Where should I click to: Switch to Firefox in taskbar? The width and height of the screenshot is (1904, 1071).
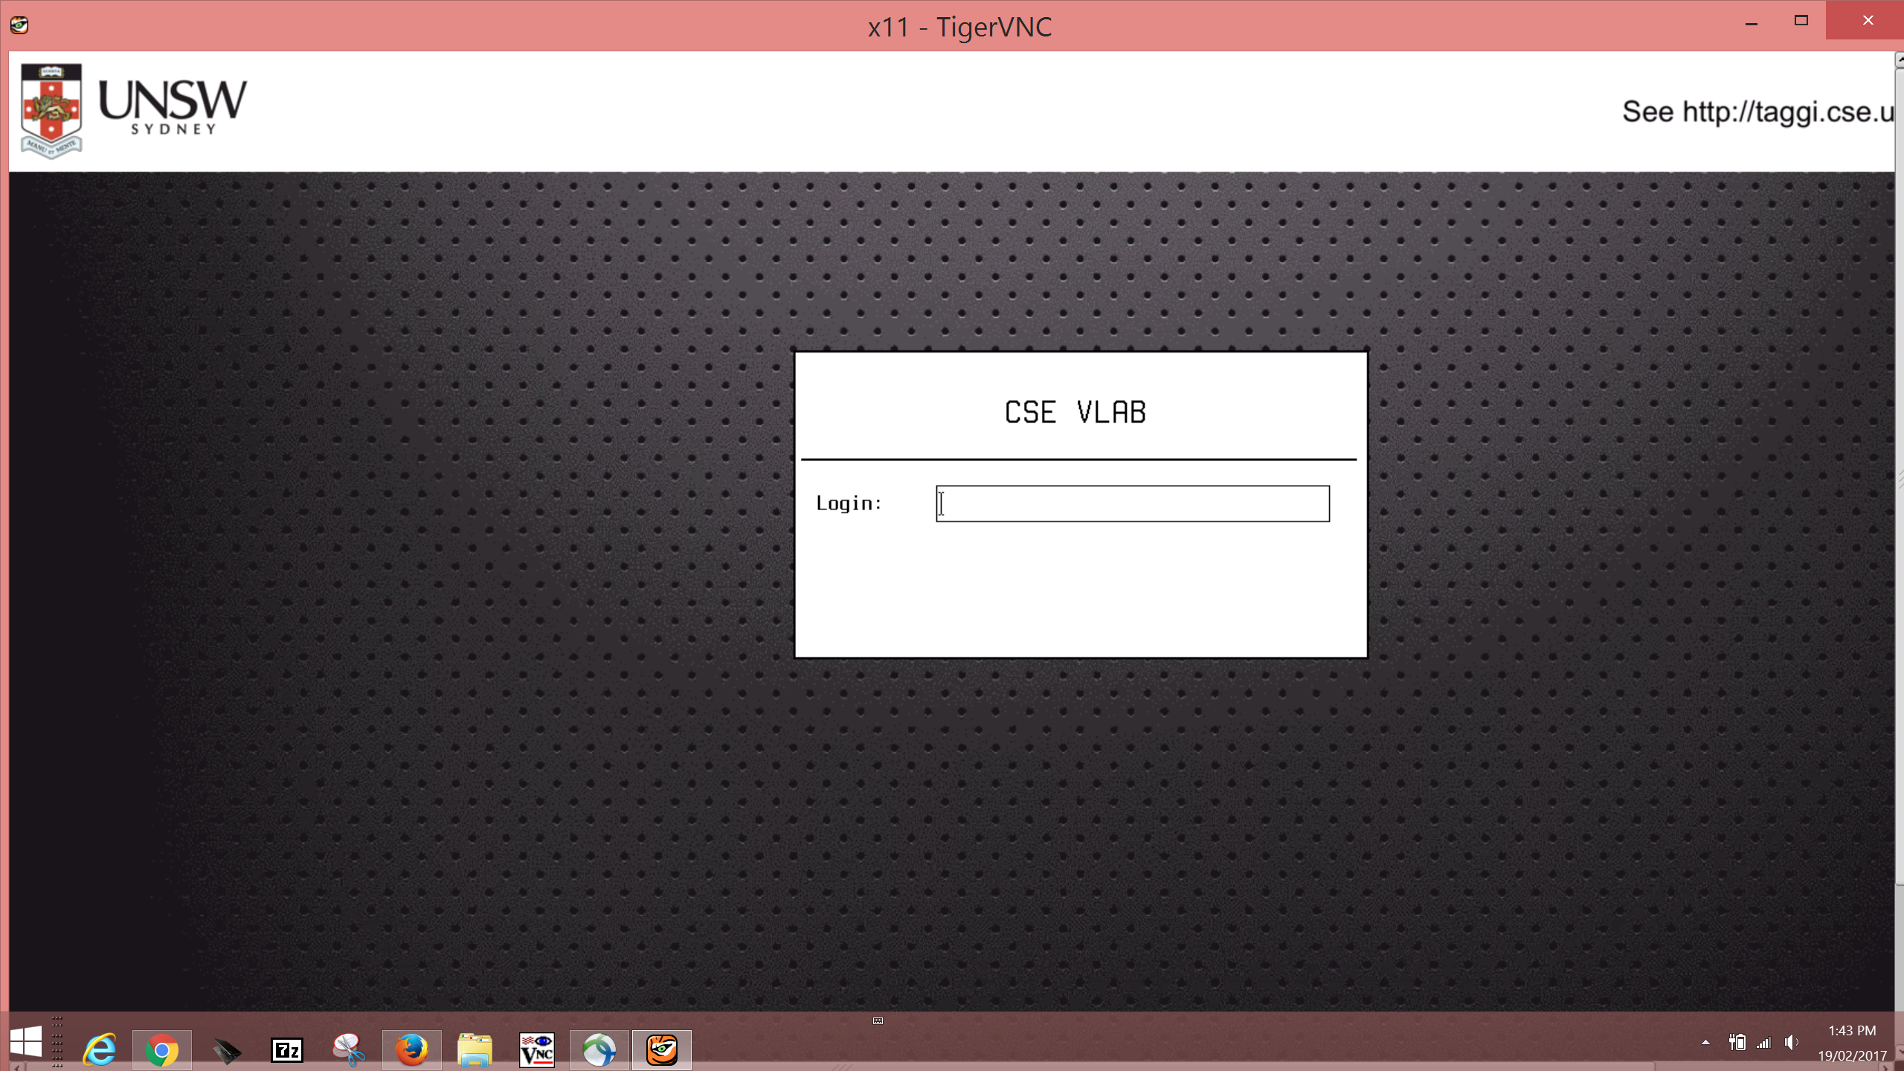(411, 1050)
